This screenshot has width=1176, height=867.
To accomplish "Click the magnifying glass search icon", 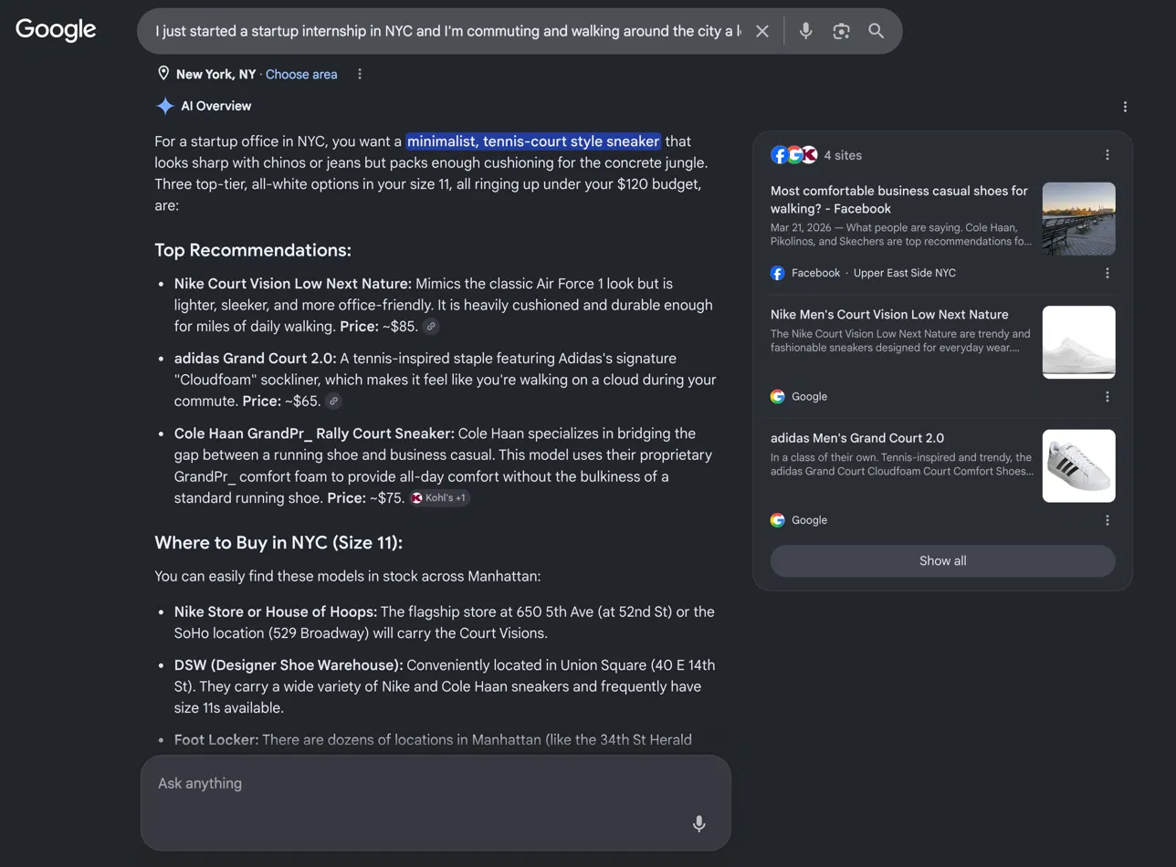I will [x=877, y=31].
